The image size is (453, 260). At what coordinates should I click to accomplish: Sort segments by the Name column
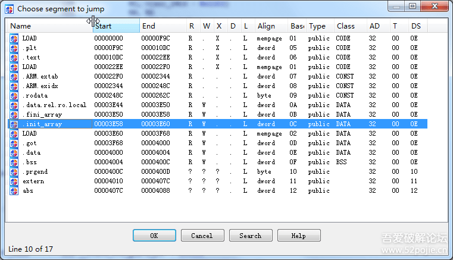point(49,26)
